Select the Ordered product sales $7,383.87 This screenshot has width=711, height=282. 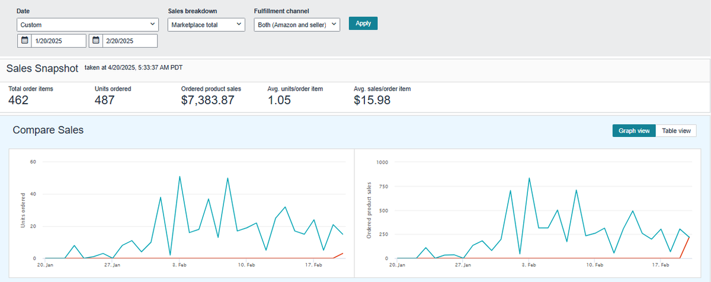(208, 100)
